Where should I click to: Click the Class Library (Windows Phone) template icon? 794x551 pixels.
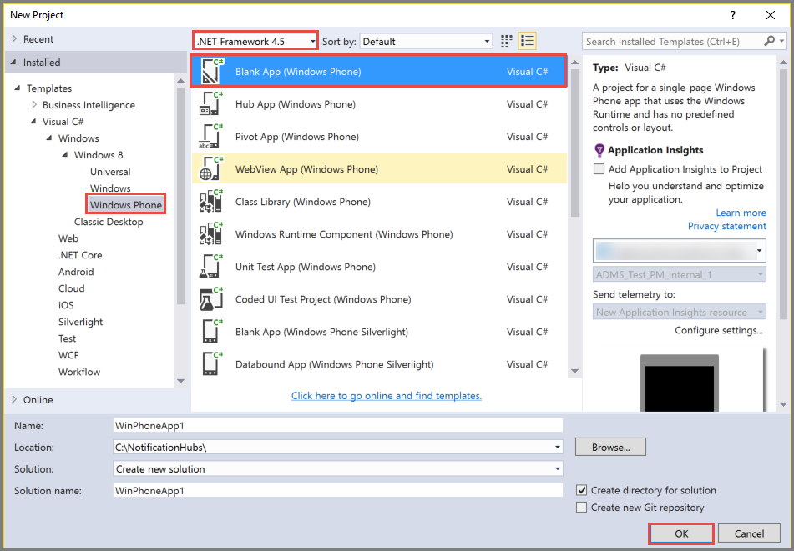click(x=210, y=201)
